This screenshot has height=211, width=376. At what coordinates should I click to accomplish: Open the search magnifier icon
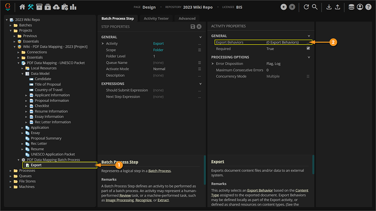315,7
